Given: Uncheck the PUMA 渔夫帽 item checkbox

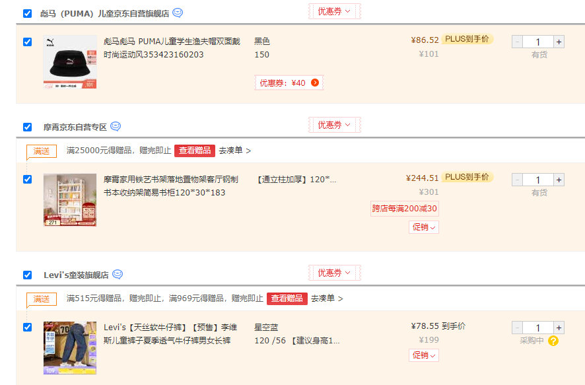Looking at the screenshot, I should click(x=27, y=42).
